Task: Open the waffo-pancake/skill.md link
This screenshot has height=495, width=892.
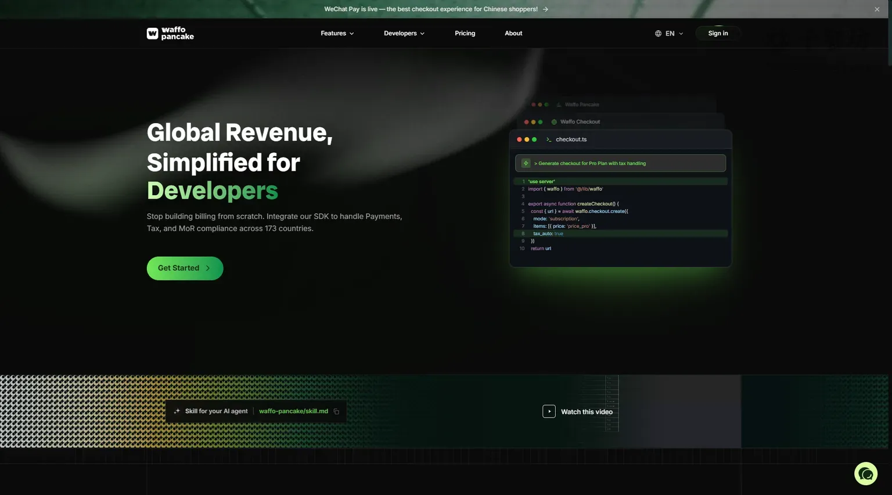Action: (x=293, y=411)
